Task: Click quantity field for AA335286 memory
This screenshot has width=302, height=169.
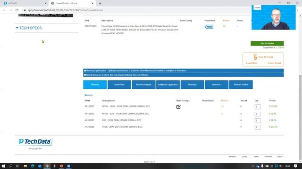Action: coord(258,127)
